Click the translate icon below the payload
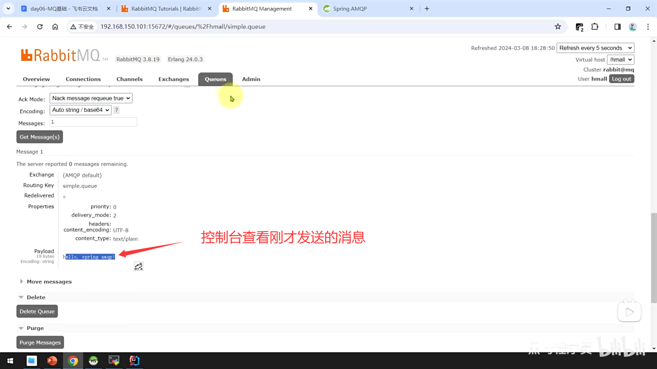The image size is (657, 369). coord(138,266)
